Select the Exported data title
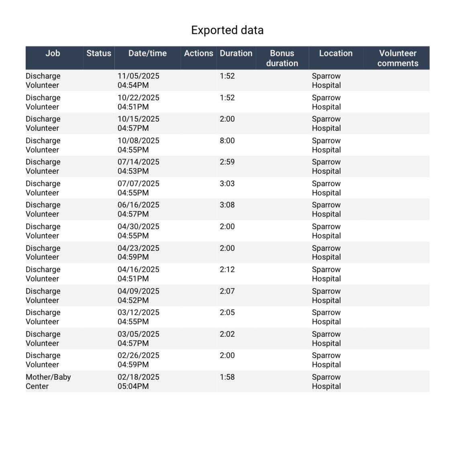Viewport: 453px width, 452px height. click(x=227, y=30)
